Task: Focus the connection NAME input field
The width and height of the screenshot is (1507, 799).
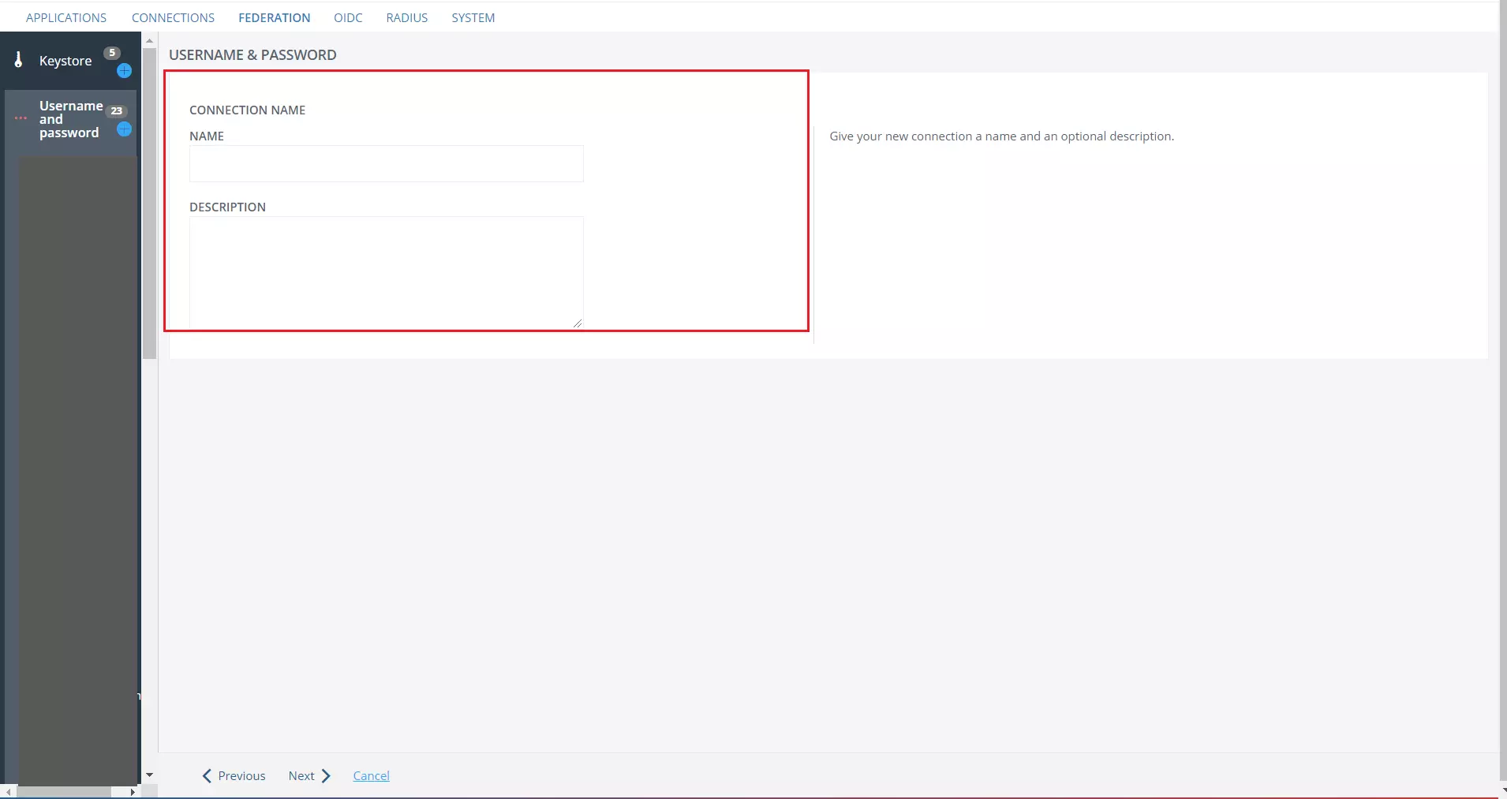Action: 386,164
